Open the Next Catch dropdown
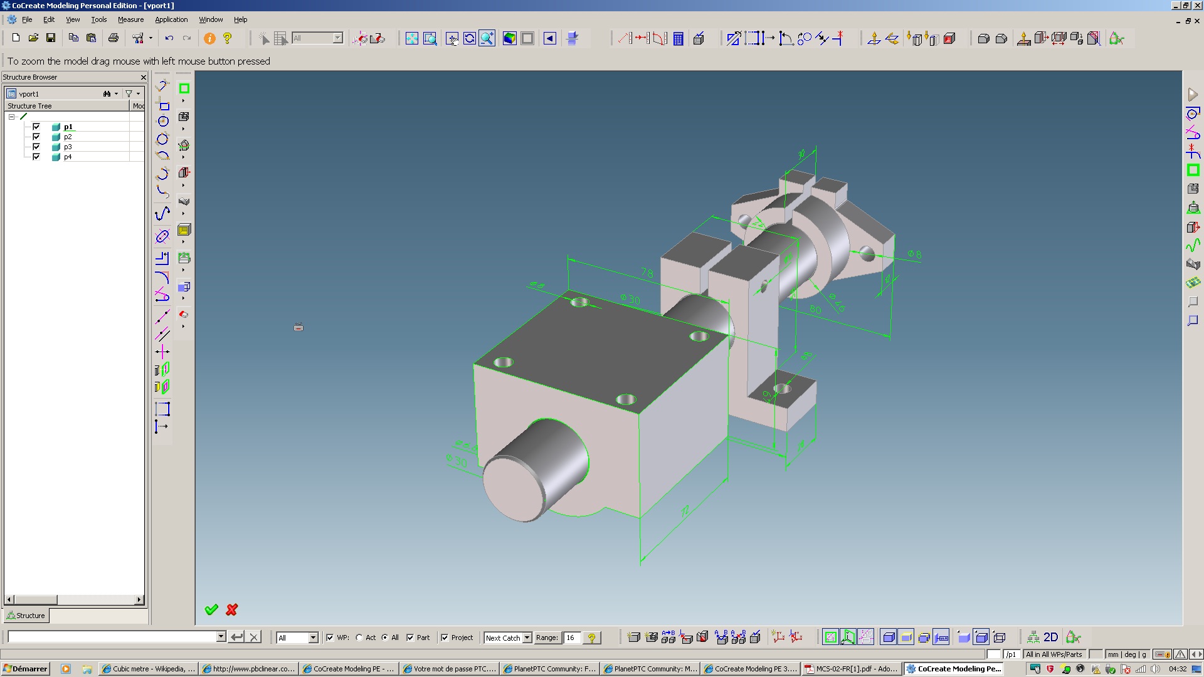The width and height of the screenshot is (1204, 677). tap(527, 638)
